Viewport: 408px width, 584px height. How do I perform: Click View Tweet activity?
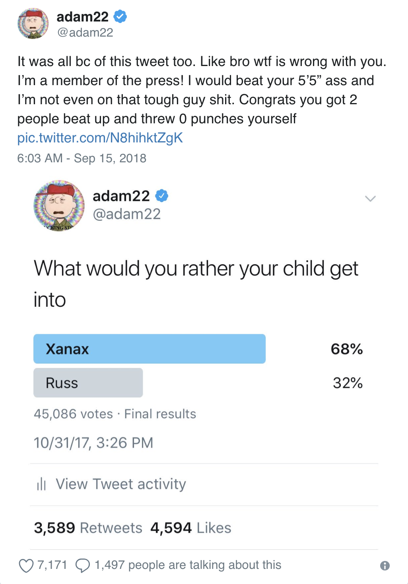coord(121,484)
